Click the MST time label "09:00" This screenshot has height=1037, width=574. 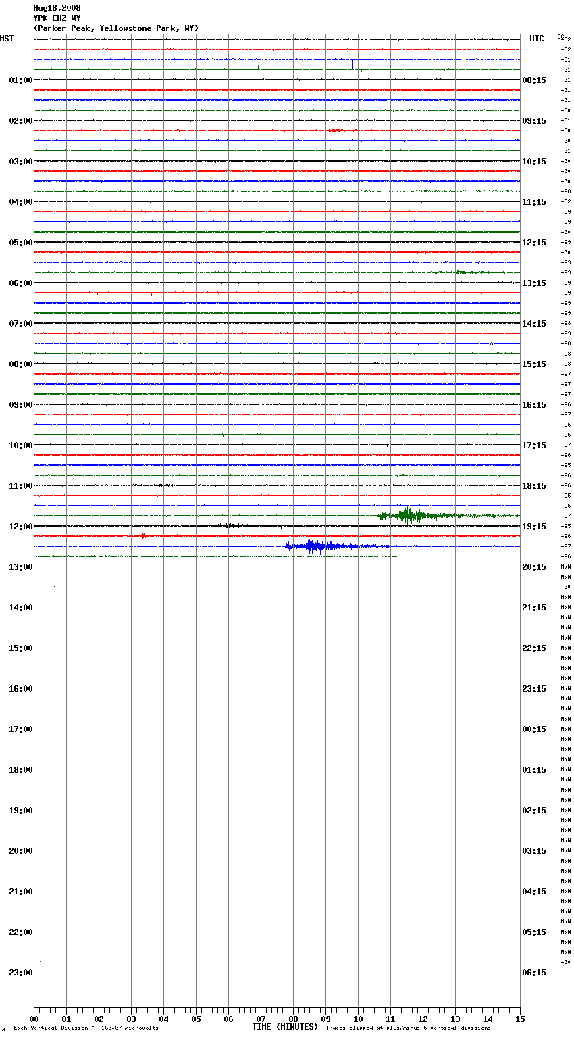coord(21,405)
